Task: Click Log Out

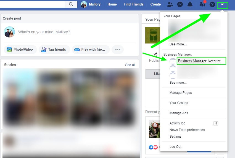Action: pos(176,146)
